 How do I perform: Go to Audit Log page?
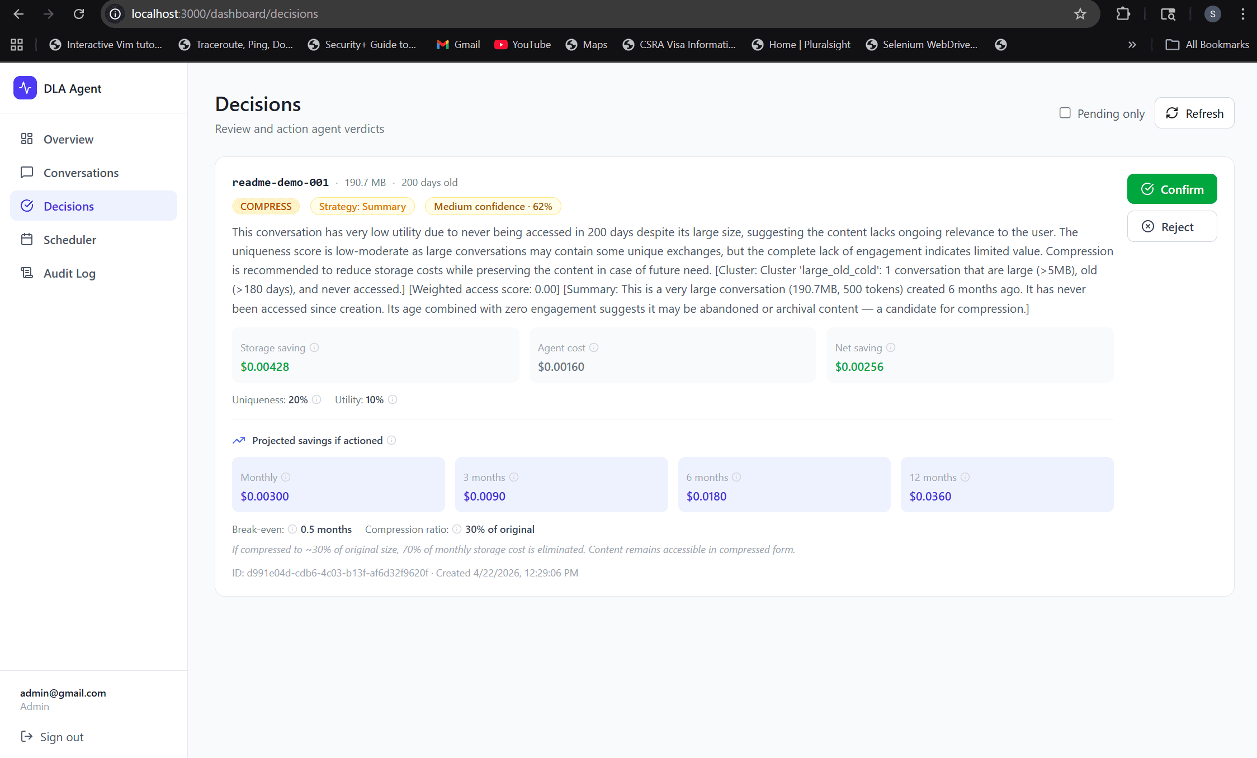69,273
